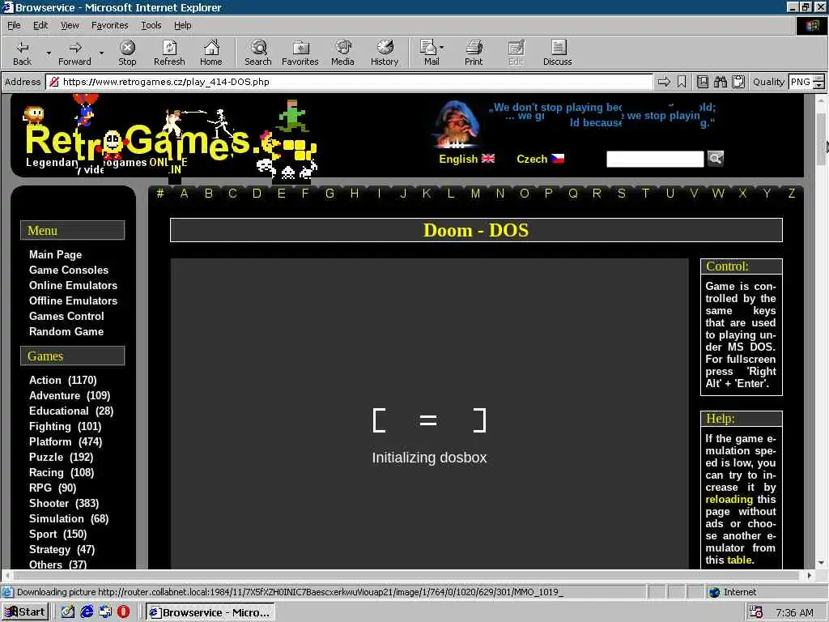Stop the page loading
The width and height of the screenshot is (829, 622).
pos(127,53)
